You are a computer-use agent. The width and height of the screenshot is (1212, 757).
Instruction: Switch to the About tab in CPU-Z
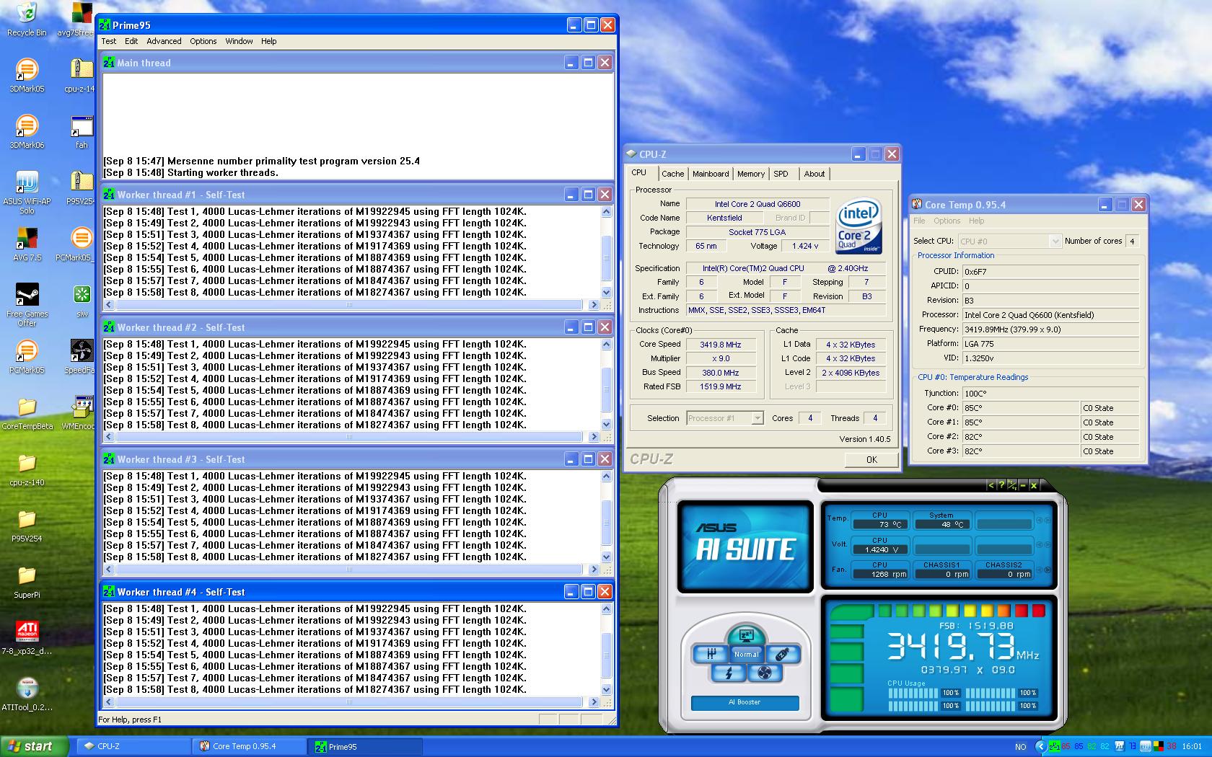pyautogui.click(x=814, y=174)
